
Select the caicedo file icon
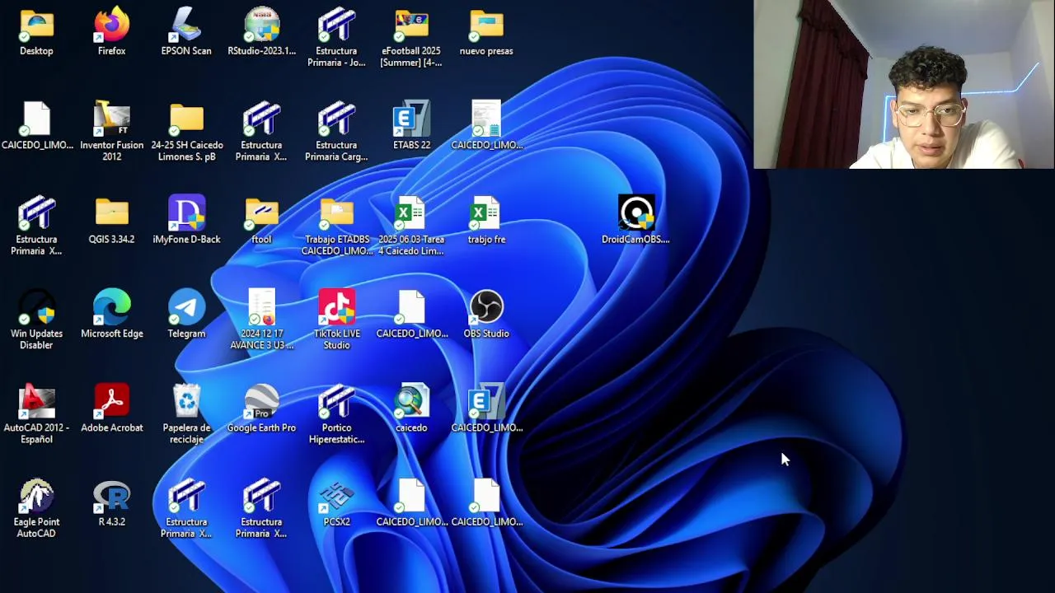[411, 403]
